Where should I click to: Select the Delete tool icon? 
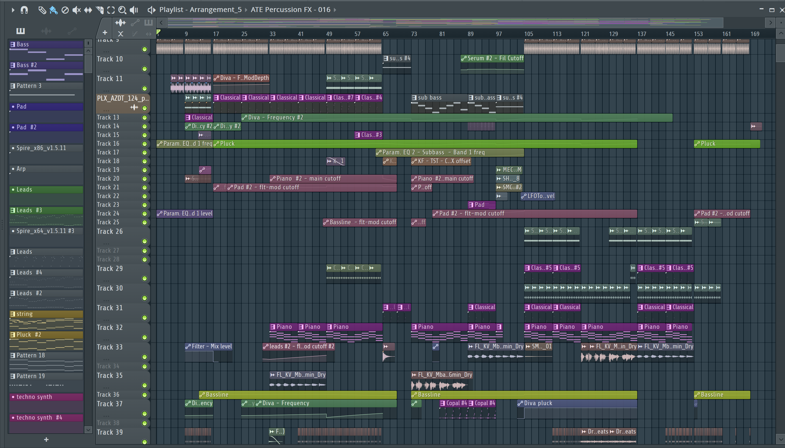65,10
